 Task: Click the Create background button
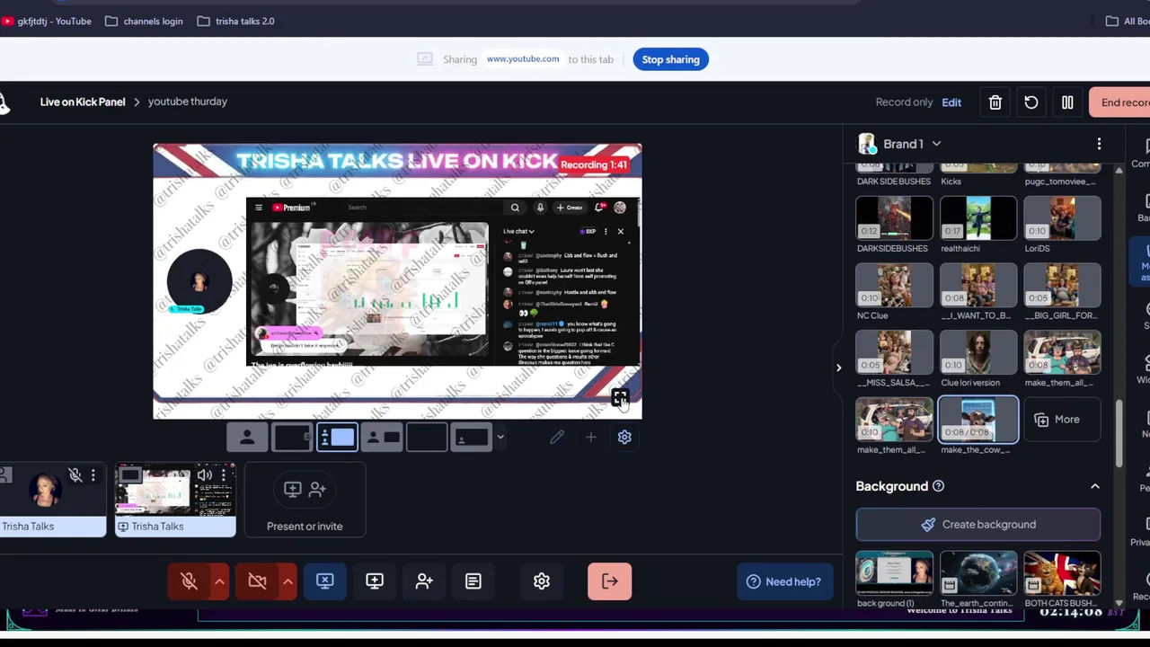pyautogui.click(x=978, y=525)
